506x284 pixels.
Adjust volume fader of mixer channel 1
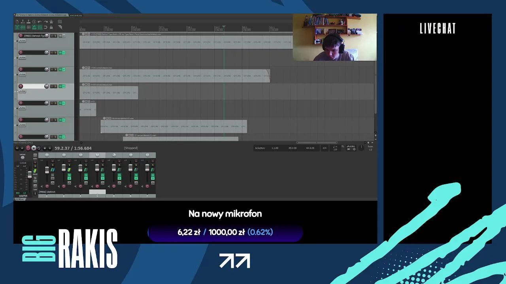[x=47, y=170]
